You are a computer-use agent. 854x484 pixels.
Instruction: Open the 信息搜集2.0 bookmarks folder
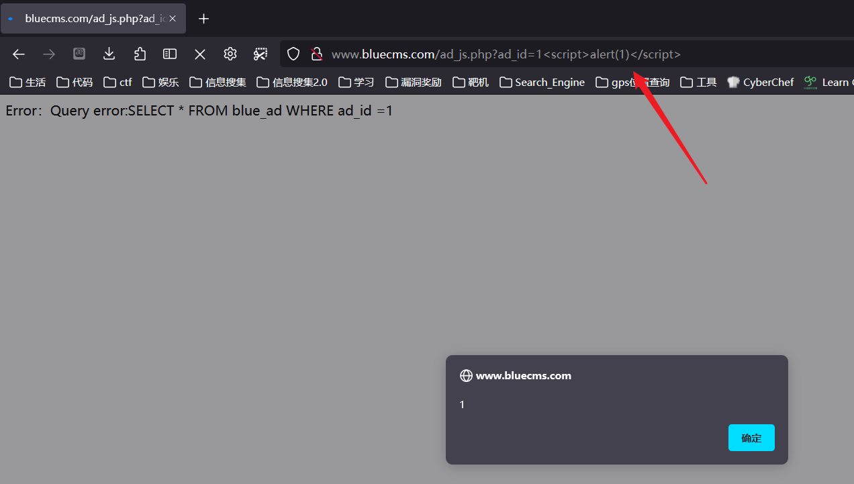(292, 82)
